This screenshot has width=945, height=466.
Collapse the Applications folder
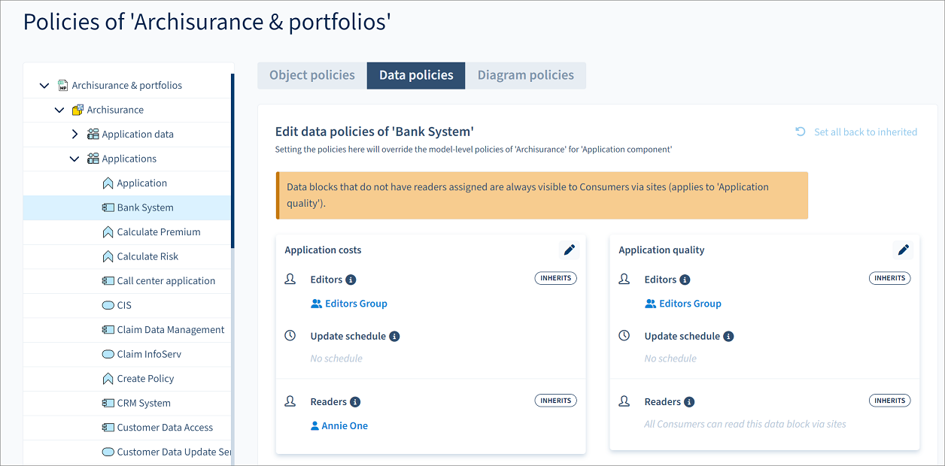coord(74,159)
